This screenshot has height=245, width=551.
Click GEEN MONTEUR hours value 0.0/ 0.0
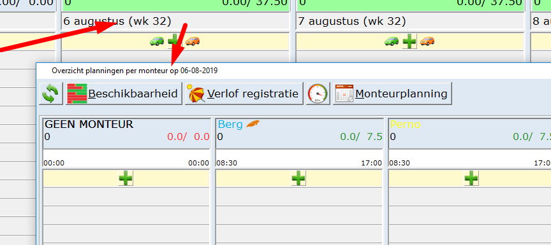(188, 137)
